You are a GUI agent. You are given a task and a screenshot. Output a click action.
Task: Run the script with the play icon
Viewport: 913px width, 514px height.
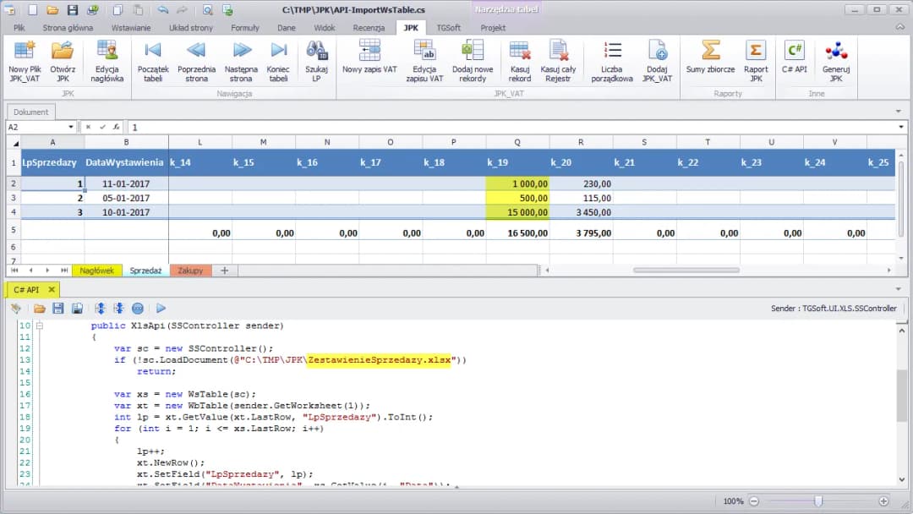161,309
